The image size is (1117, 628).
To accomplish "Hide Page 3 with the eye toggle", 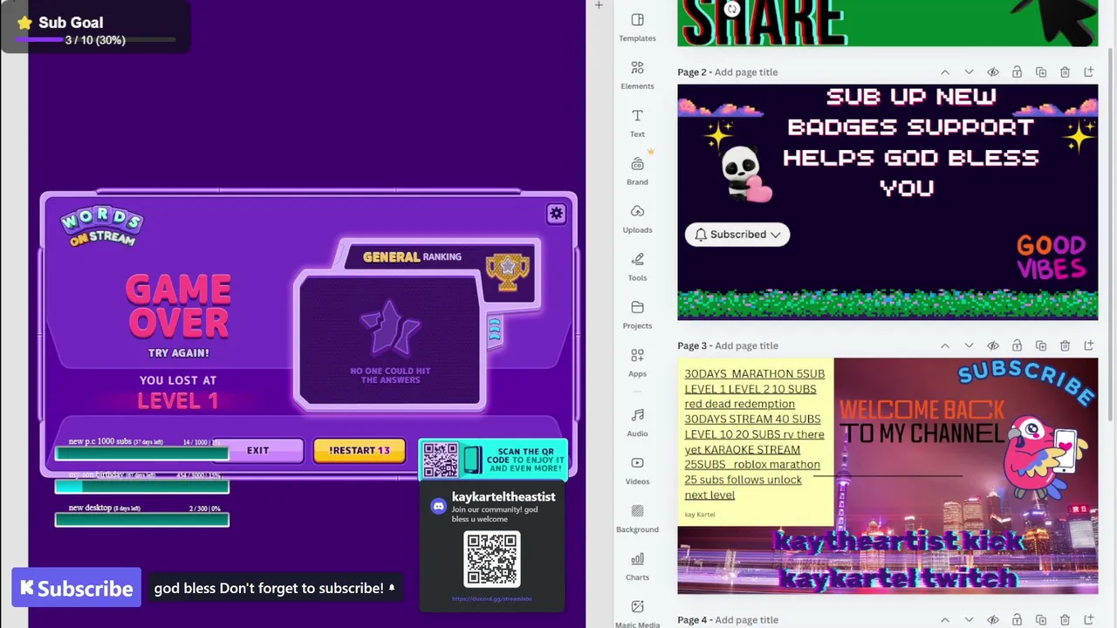I will click(993, 346).
